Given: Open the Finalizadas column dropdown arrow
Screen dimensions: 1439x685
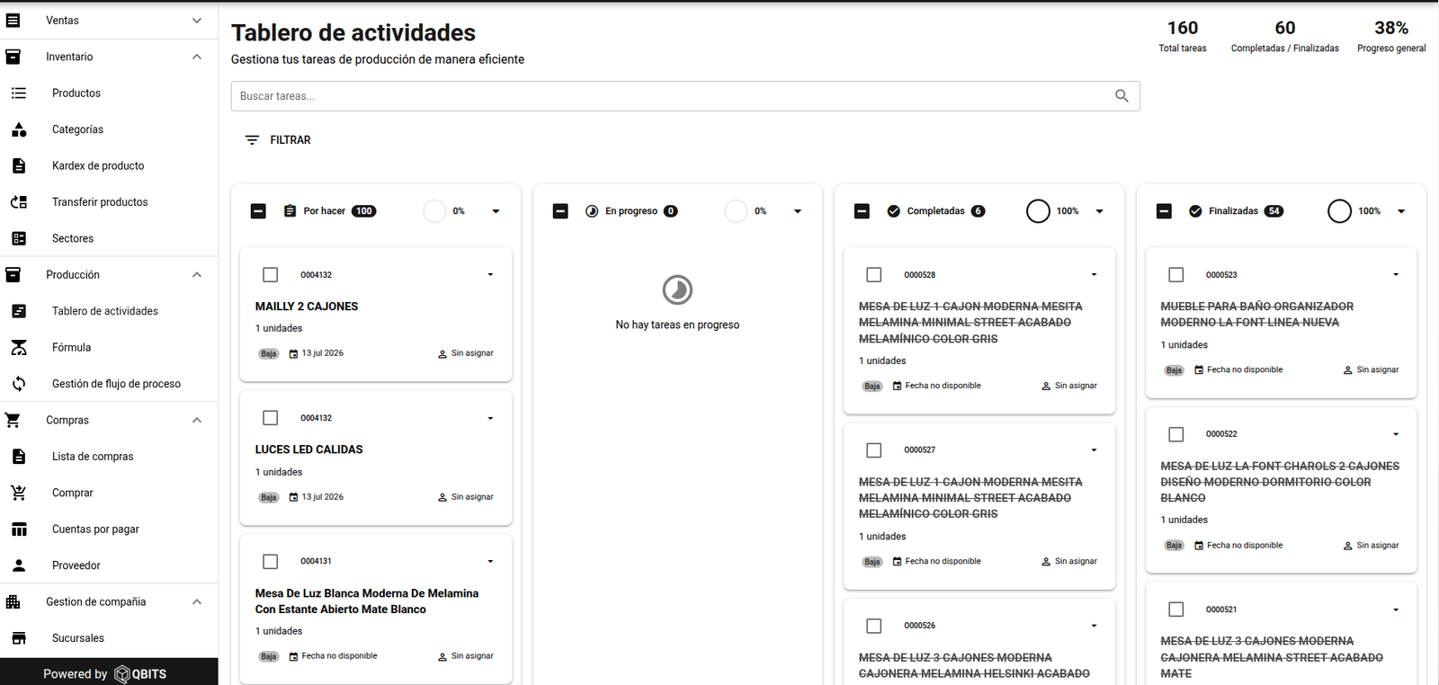Looking at the screenshot, I should click(1401, 211).
